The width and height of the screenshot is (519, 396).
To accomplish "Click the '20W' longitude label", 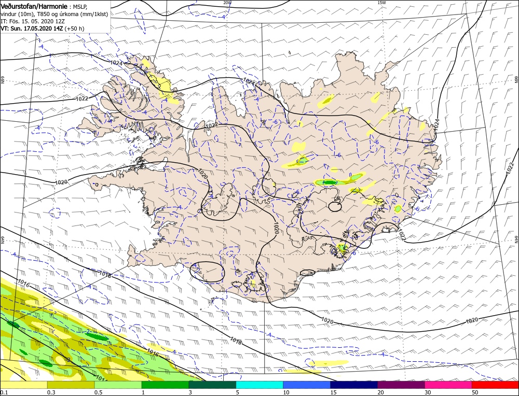I will (227, 2).
